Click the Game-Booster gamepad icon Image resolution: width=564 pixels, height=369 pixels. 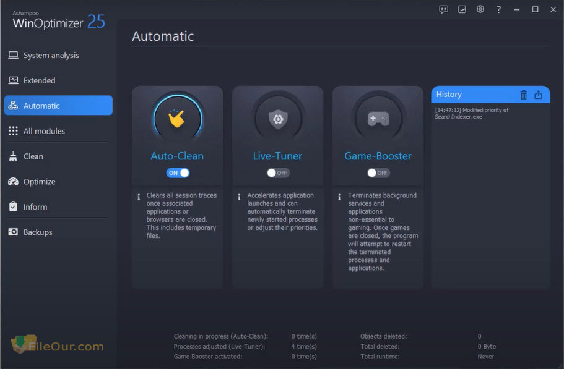[378, 119]
